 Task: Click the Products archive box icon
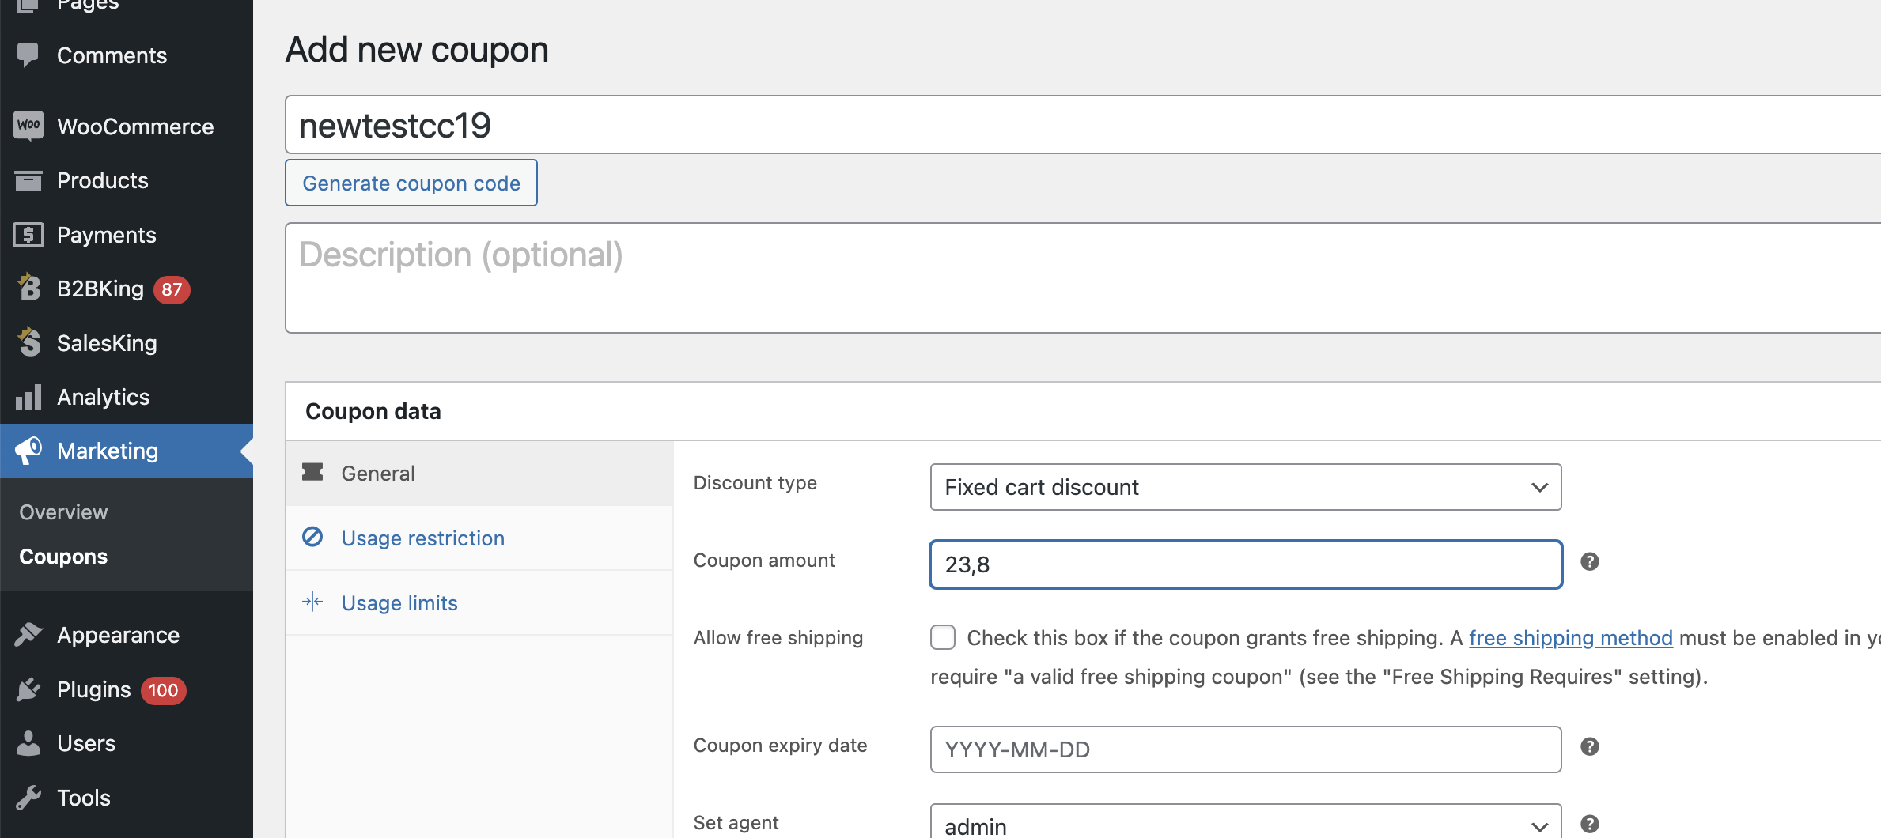pyautogui.click(x=28, y=181)
